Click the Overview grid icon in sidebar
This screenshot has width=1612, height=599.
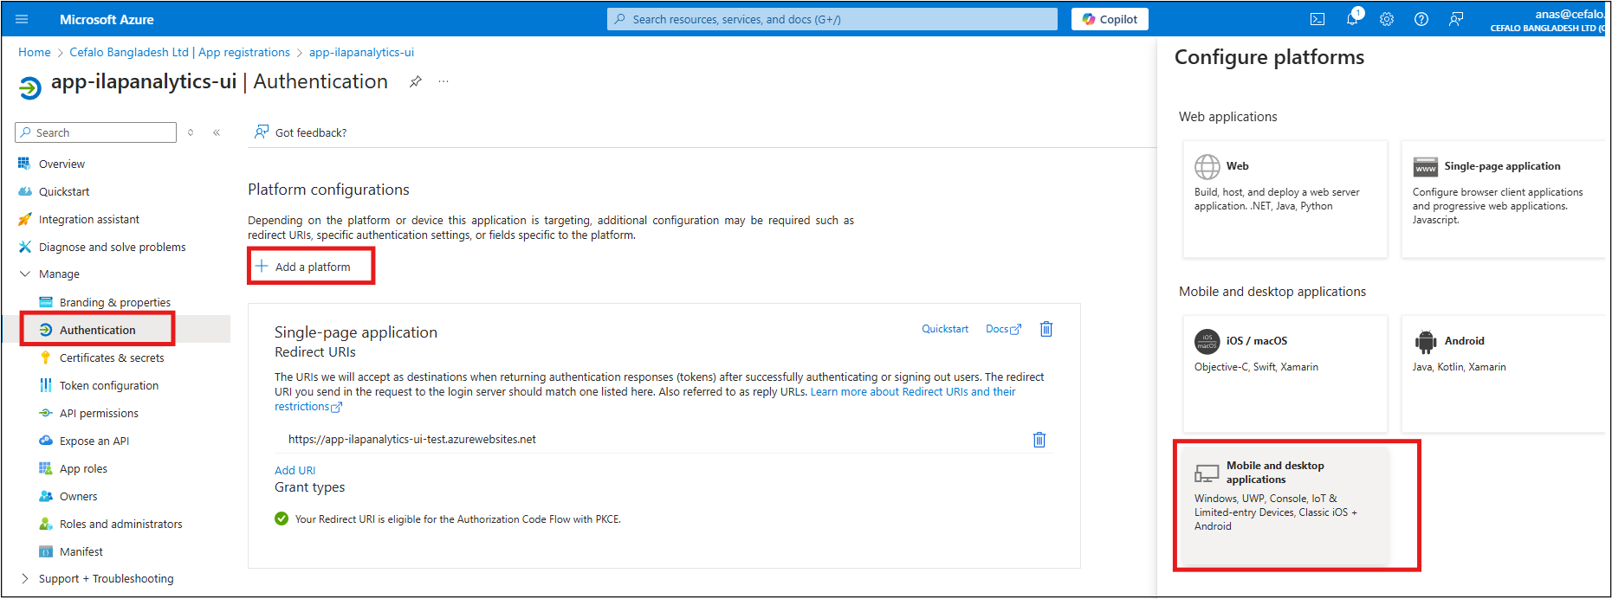pos(24,164)
